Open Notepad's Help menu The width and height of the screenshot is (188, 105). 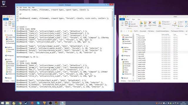33,7
